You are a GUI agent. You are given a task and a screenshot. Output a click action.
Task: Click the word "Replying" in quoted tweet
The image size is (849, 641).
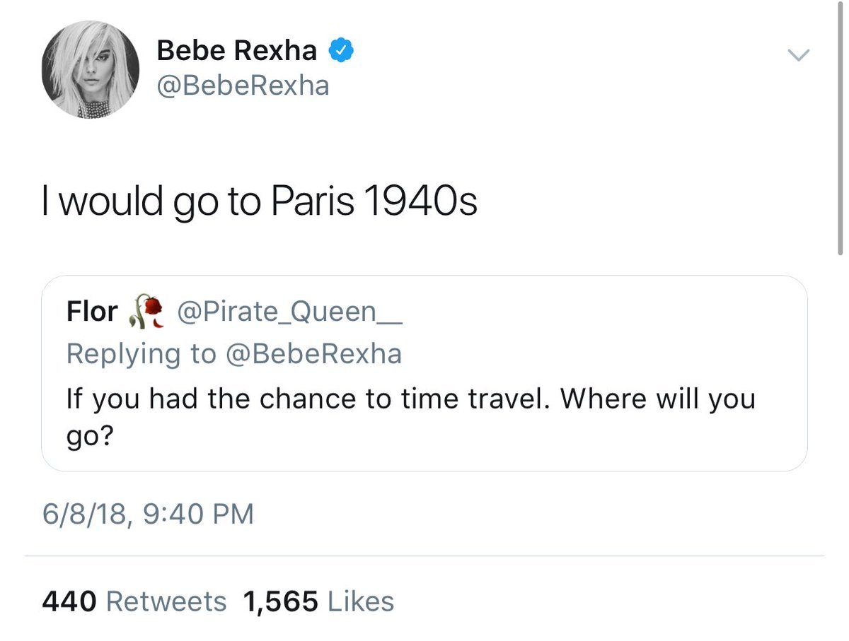tap(123, 353)
